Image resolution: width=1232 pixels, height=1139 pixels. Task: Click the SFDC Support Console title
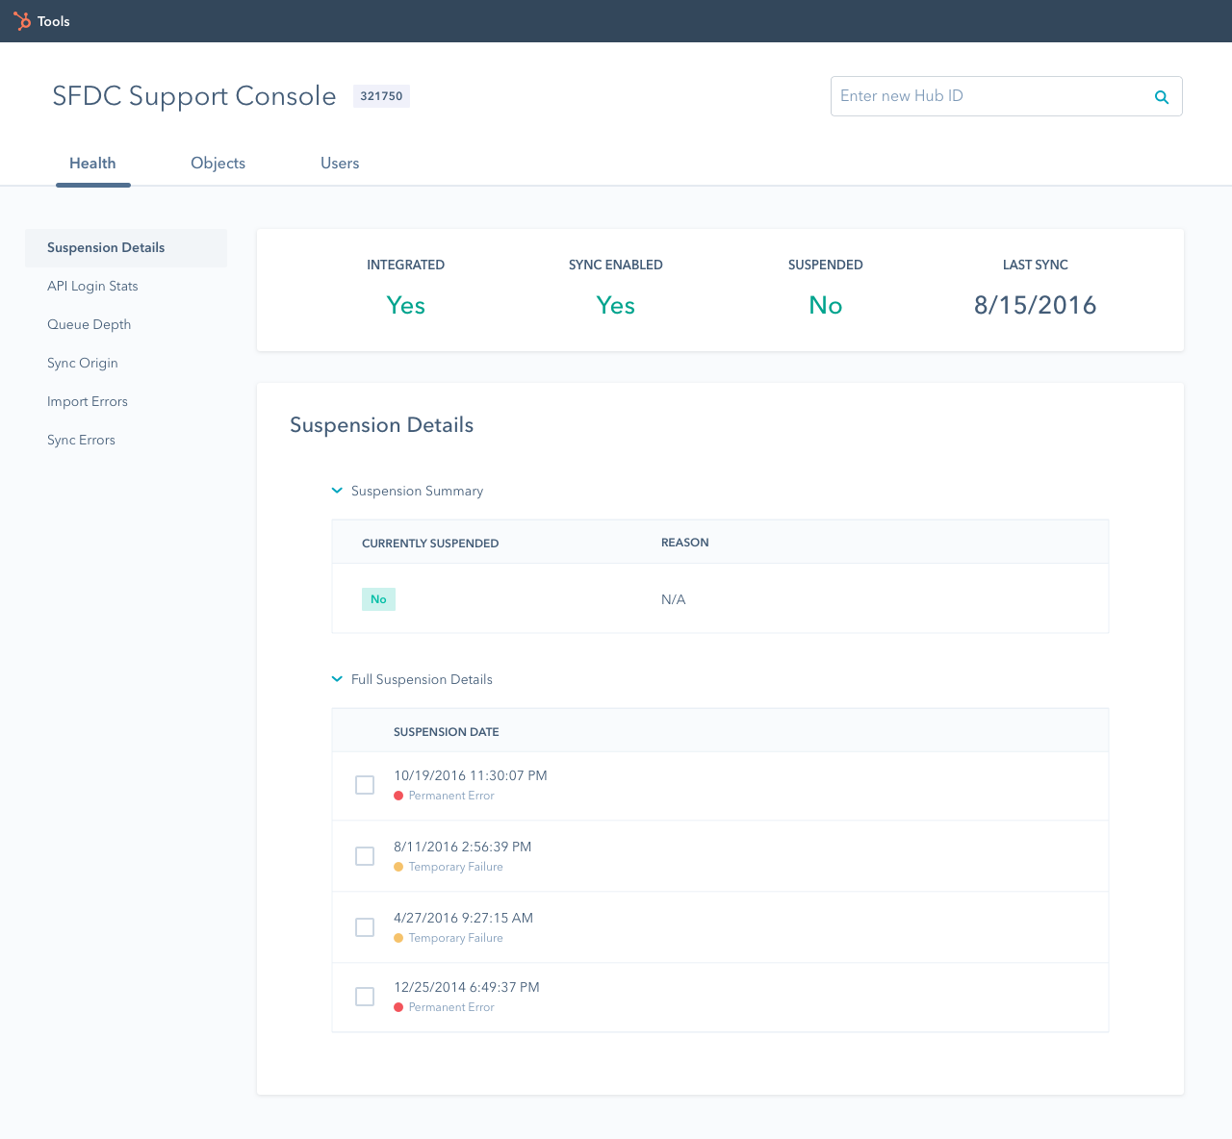tap(194, 96)
